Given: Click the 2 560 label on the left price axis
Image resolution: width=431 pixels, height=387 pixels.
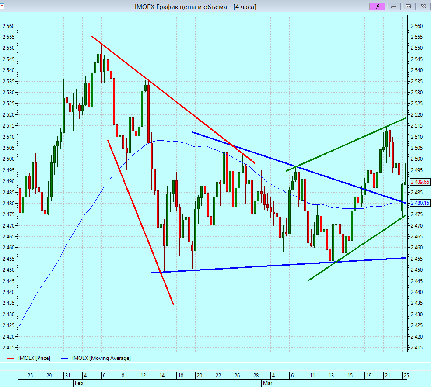Looking at the screenshot, I should click(x=8, y=26).
